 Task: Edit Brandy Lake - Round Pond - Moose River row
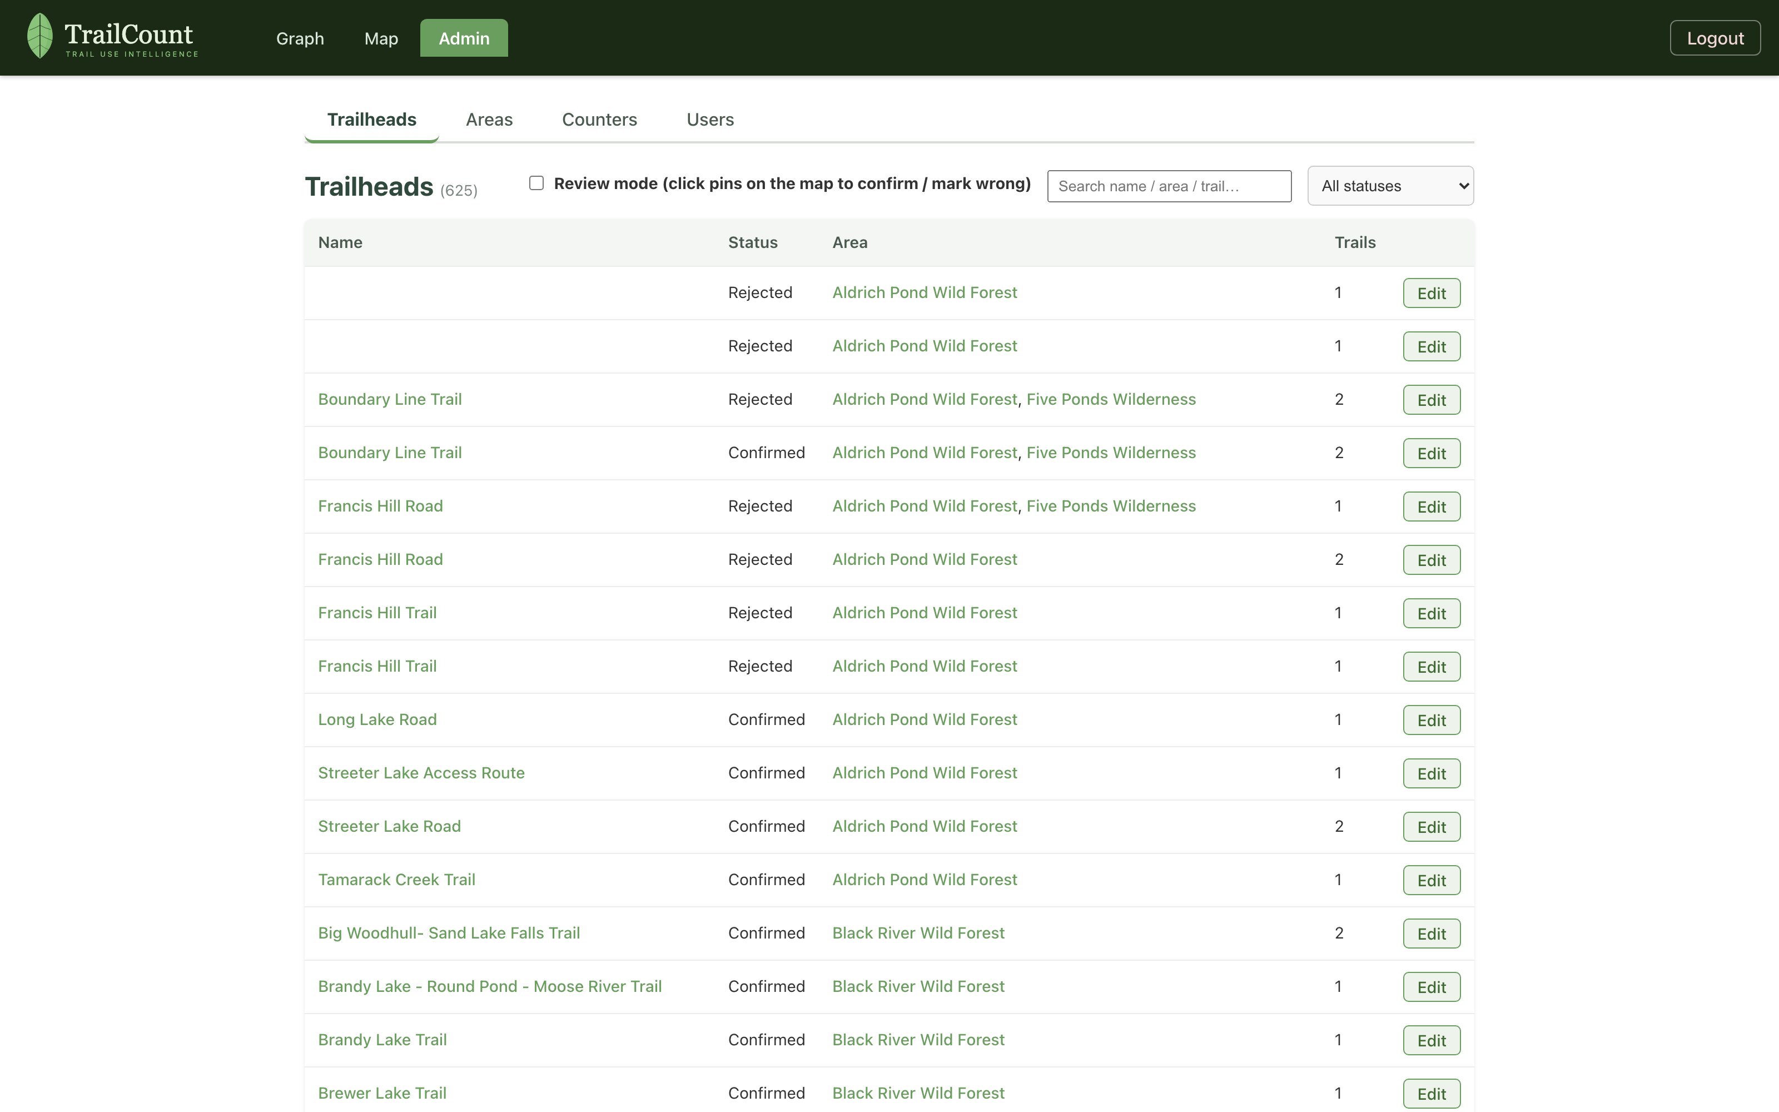(x=1432, y=987)
